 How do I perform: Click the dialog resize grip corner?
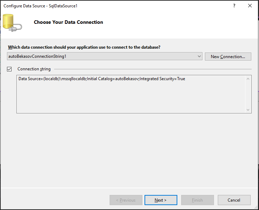[256, 207]
